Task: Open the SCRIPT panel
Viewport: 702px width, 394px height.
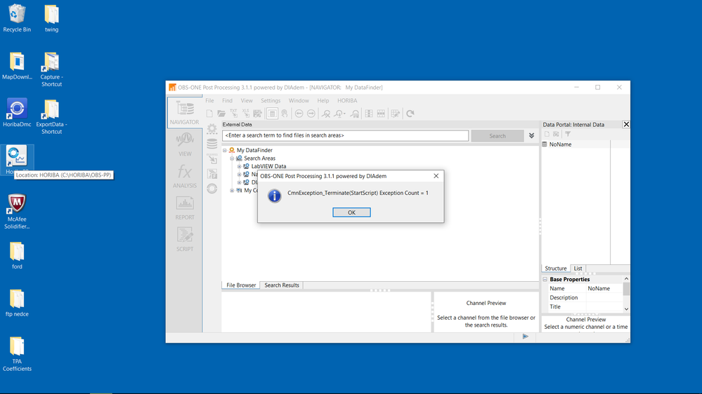Action: coord(184,240)
